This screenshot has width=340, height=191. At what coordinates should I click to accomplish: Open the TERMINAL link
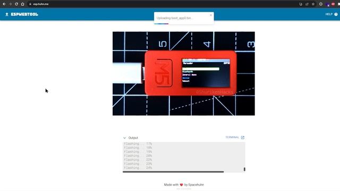tap(232, 137)
